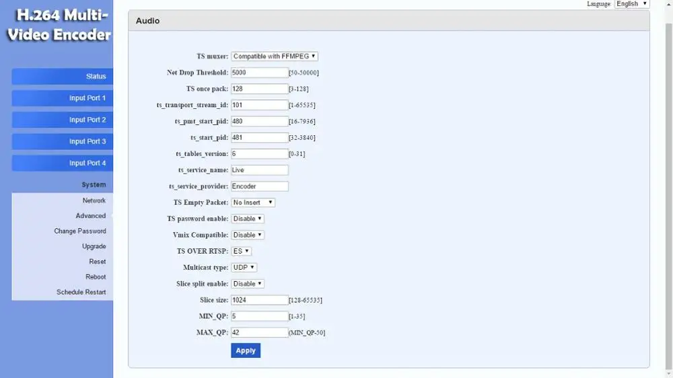Open the Multicast type dropdown

click(244, 268)
